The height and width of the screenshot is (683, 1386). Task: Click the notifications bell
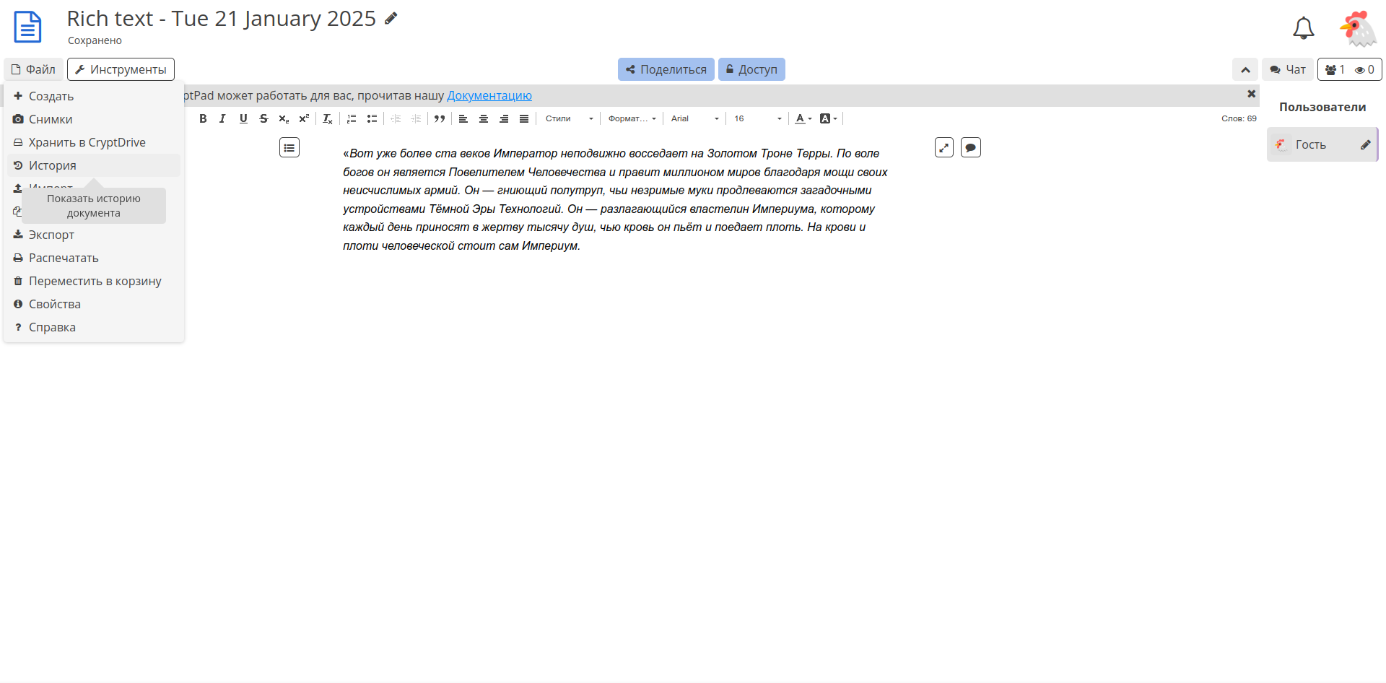[x=1304, y=28]
